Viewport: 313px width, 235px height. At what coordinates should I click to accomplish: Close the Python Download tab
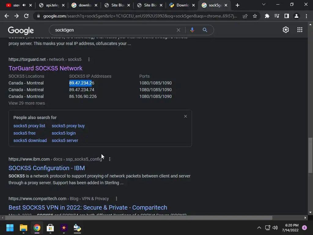[x=193, y=5]
